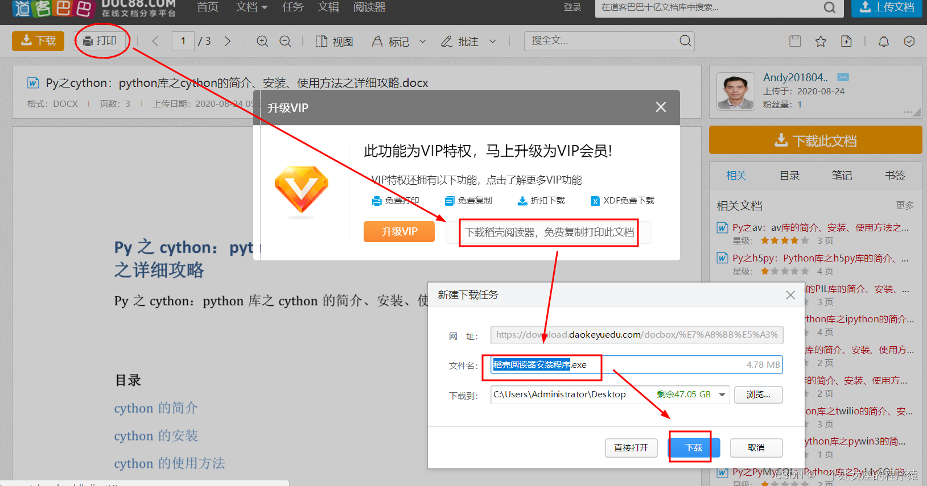
Task: Switch to the 目录 tab
Action: tap(789, 176)
